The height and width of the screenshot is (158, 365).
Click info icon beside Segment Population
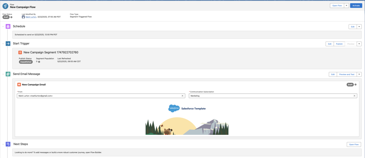click(39, 61)
